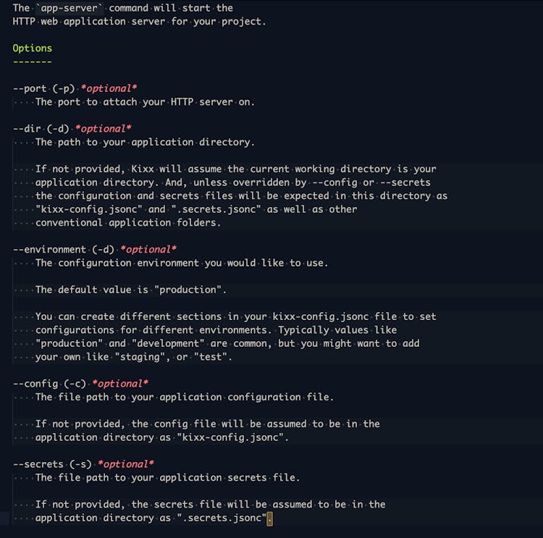The height and width of the screenshot is (538, 543).
Task: Click the `app-server` command name text
Action: click(x=64, y=8)
